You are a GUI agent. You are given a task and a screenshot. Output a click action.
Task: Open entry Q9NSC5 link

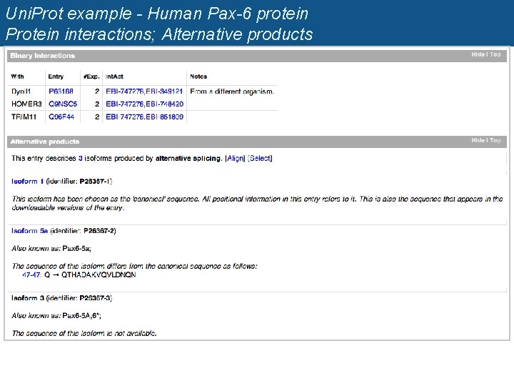63,104
